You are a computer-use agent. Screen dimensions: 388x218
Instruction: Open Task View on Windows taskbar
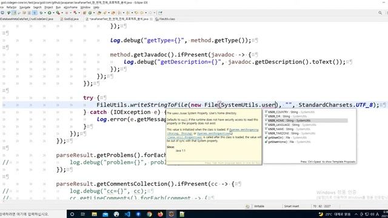83,214
